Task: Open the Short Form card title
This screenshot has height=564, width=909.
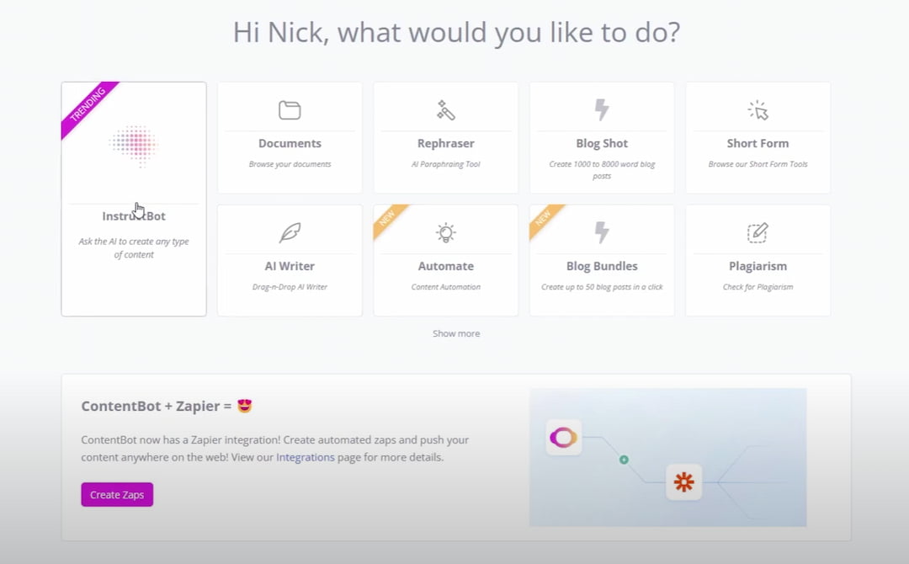Action: [x=757, y=143]
